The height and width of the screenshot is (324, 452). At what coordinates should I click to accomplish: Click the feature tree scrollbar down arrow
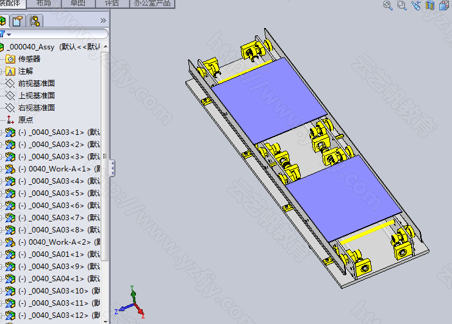[105, 321]
